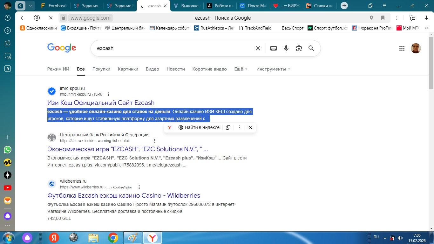View site security lock information

click(x=64, y=18)
